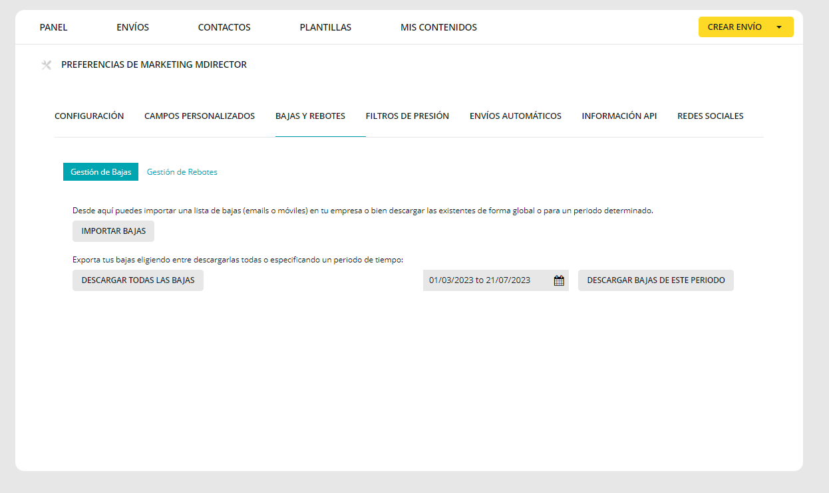Click the Importar Bajas button

(113, 231)
